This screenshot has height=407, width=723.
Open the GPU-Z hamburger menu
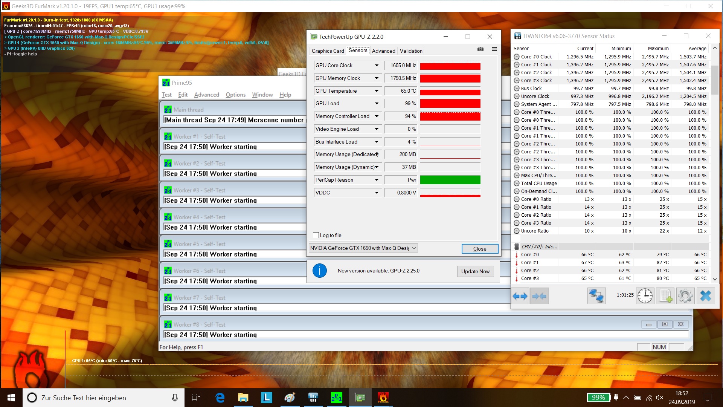tap(494, 49)
